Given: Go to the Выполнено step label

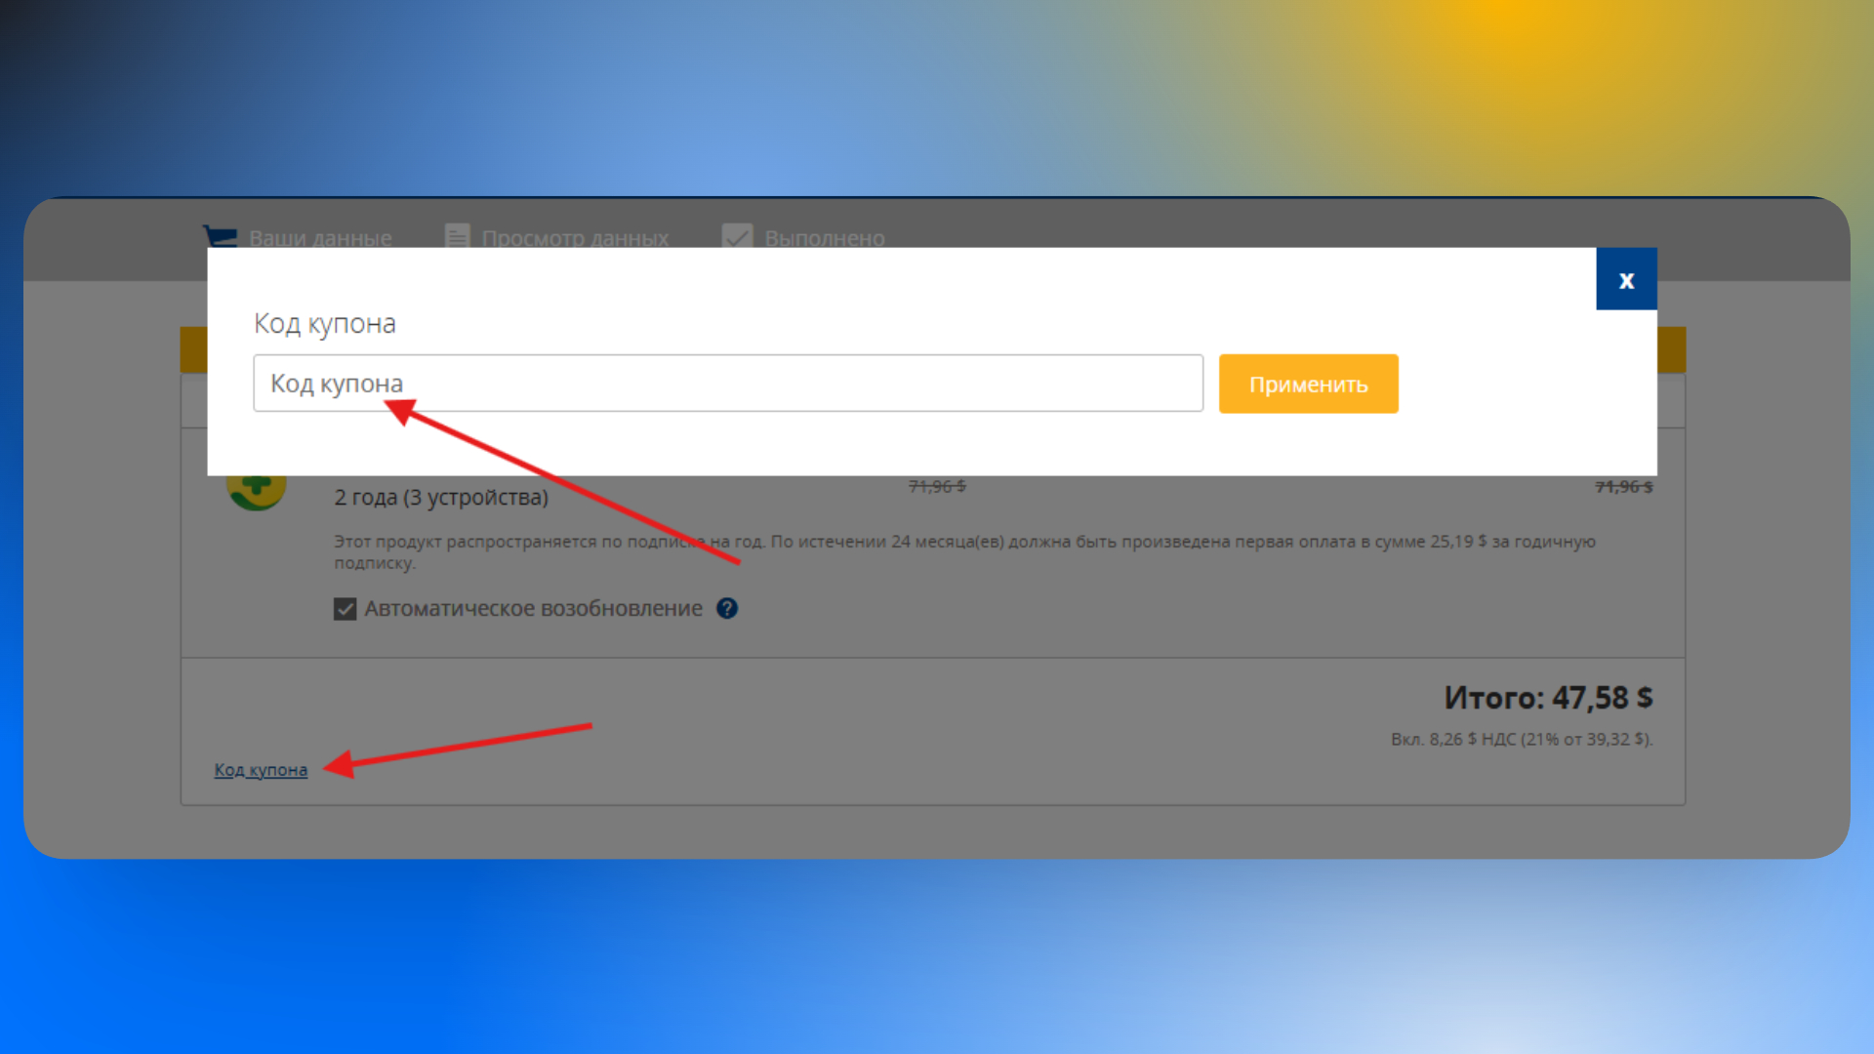Looking at the screenshot, I should click(824, 238).
